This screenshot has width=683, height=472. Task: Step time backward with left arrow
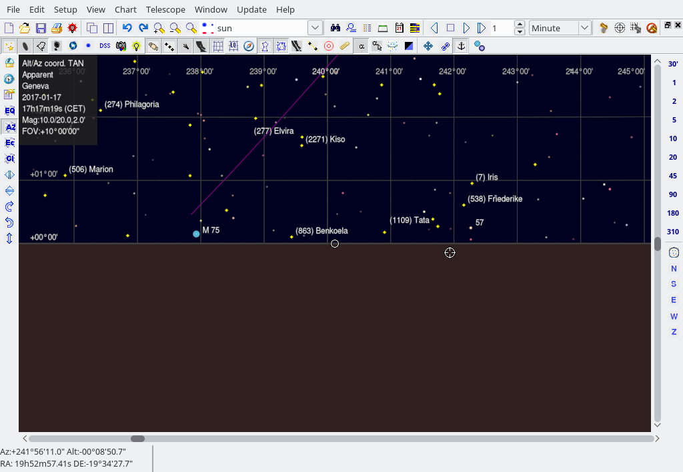click(434, 28)
